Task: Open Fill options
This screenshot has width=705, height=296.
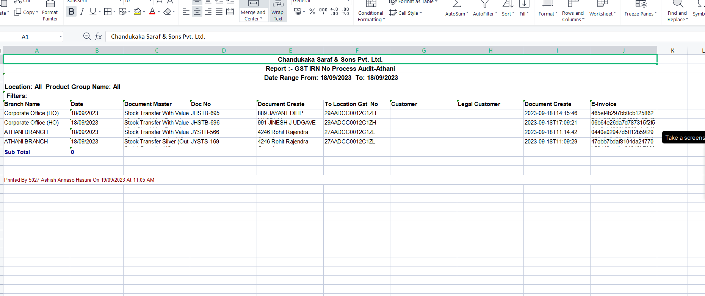Action: pos(524,9)
